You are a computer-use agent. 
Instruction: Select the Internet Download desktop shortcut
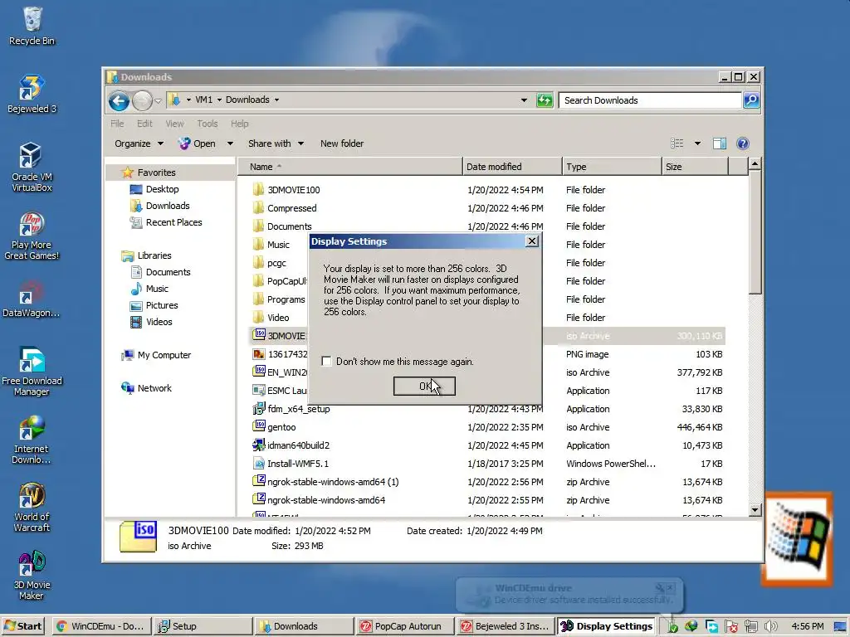tap(32, 440)
